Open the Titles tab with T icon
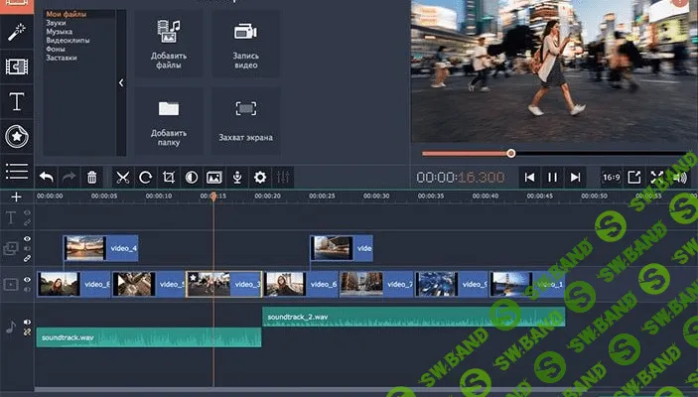Screen dimensions: 698x397 [17, 101]
